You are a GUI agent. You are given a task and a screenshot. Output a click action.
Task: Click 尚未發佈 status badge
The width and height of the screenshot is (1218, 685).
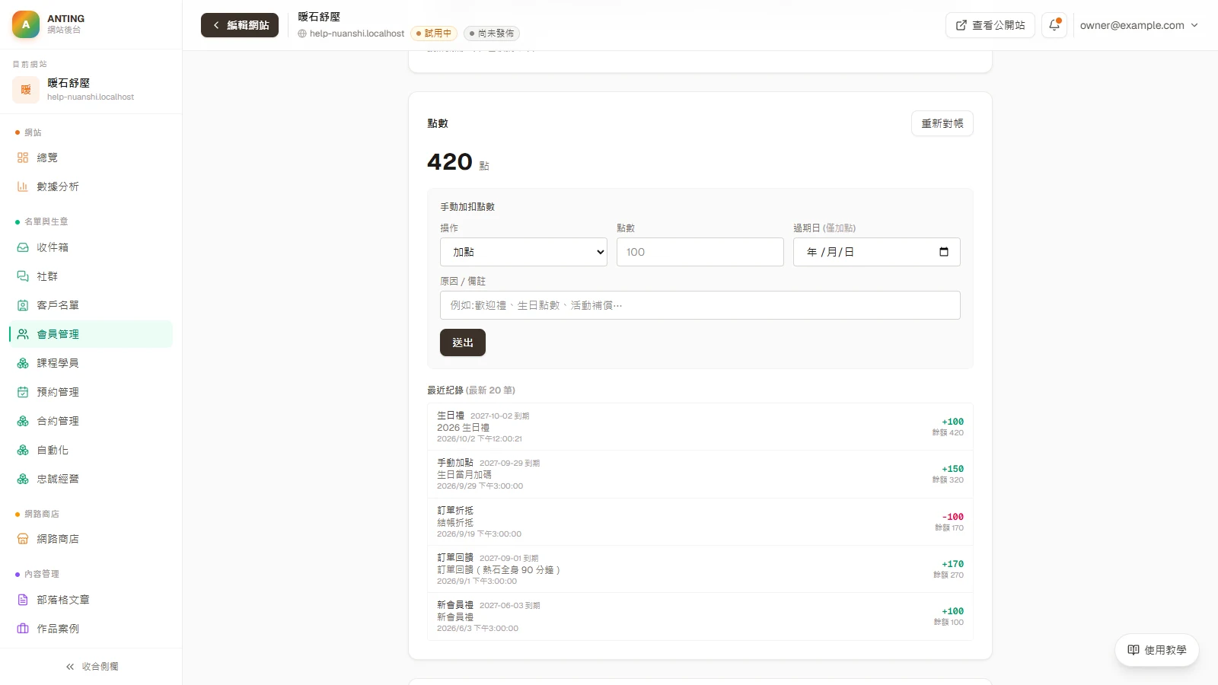click(492, 33)
